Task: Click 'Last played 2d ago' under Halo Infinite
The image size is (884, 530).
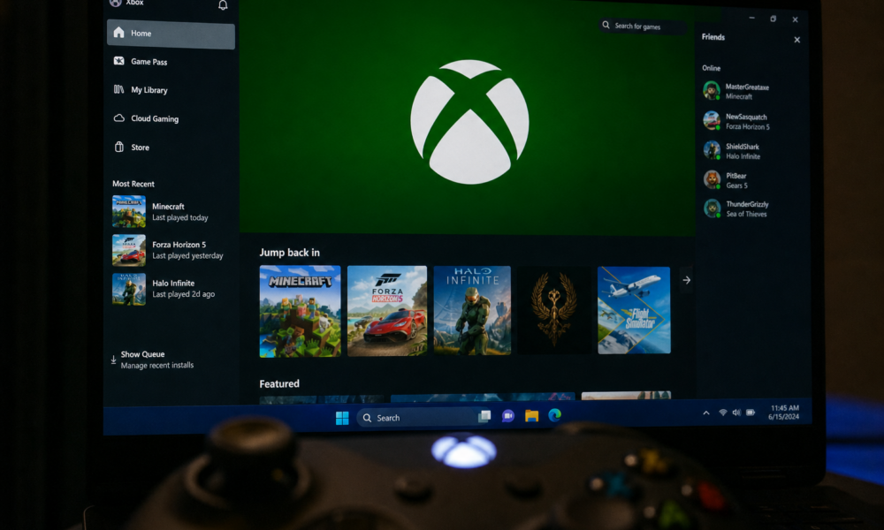Action: 183,294
